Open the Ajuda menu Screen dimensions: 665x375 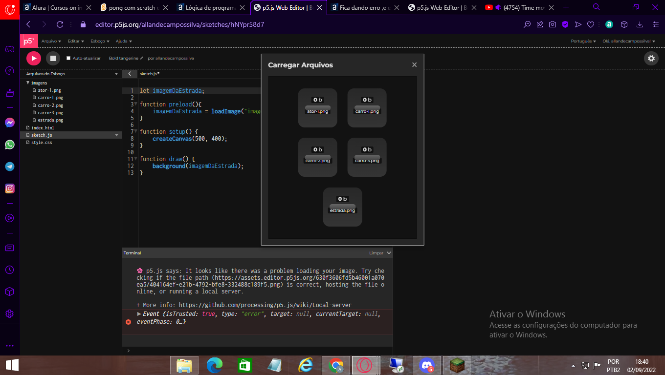pos(123,41)
